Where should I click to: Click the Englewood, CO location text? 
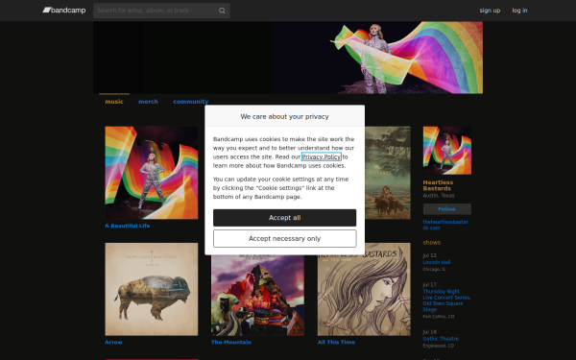tap(439, 346)
